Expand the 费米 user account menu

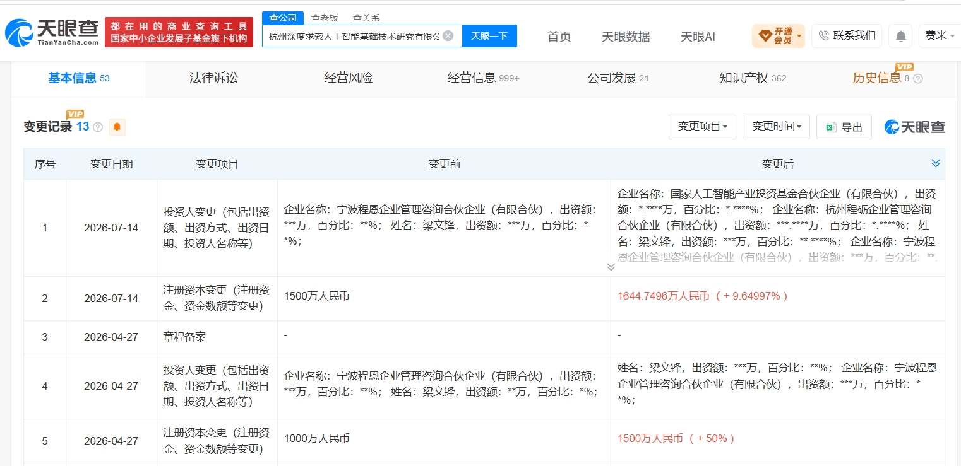(x=940, y=36)
